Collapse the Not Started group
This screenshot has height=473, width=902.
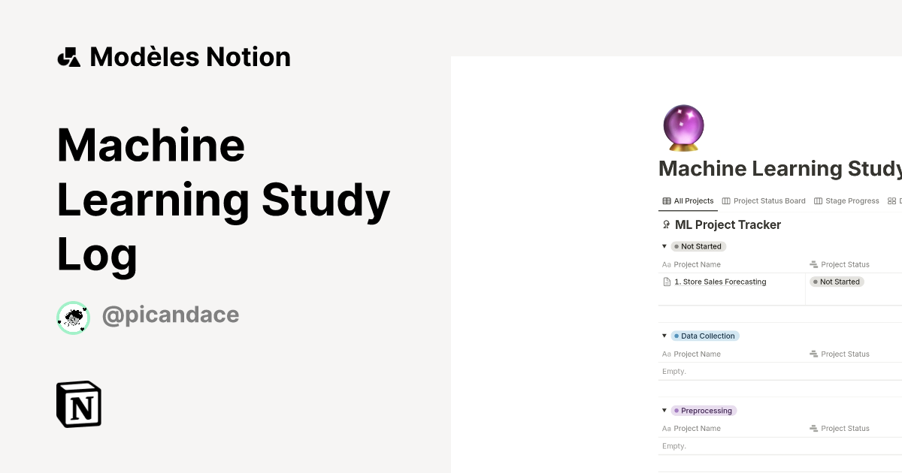(x=664, y=246)
